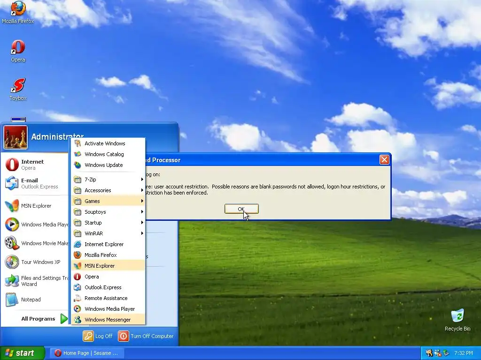
Task: Open Internet Explorer from All Programs
Action: click(108, 244)
